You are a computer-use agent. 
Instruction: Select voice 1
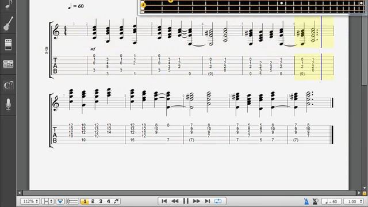85,201
